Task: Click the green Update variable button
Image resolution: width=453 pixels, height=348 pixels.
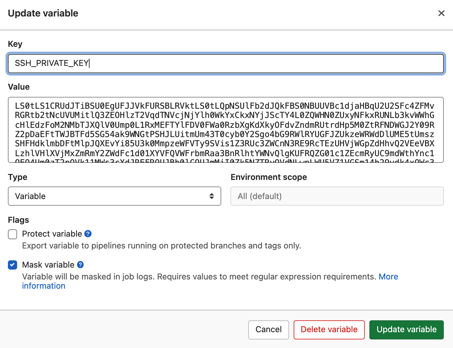Action: 406,330
